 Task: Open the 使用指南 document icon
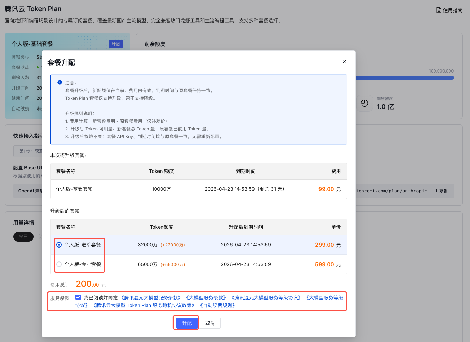439,10
